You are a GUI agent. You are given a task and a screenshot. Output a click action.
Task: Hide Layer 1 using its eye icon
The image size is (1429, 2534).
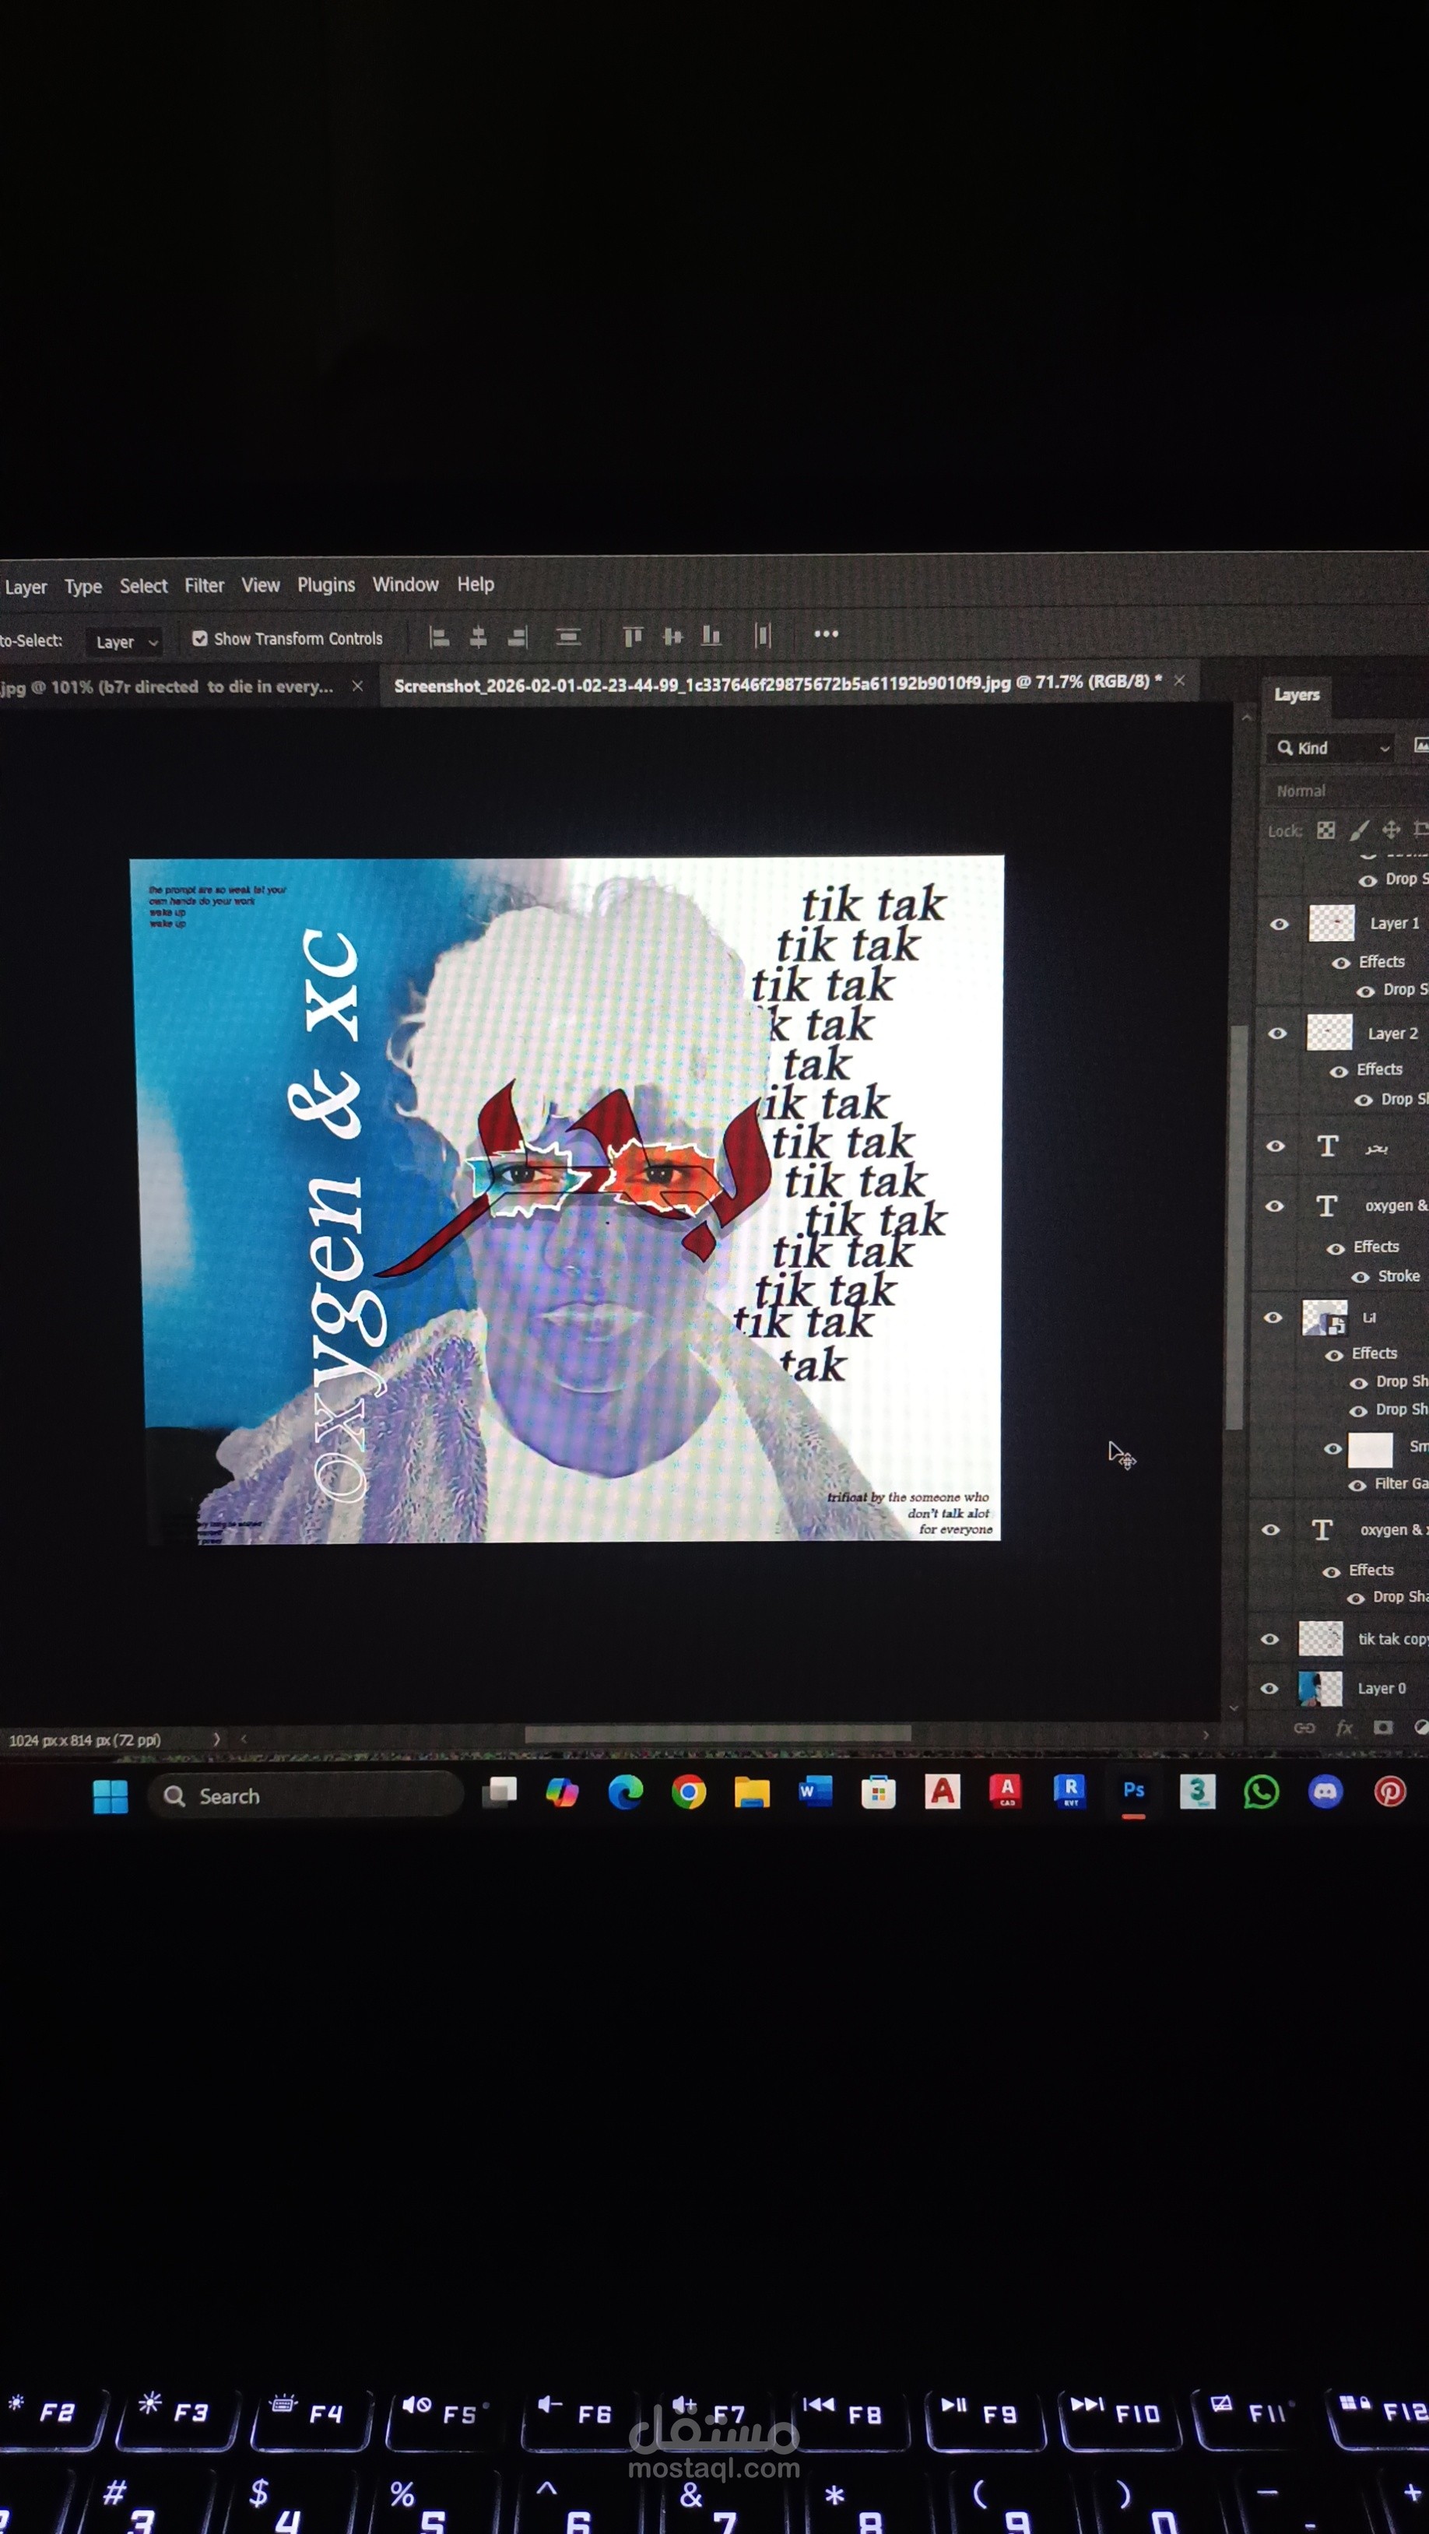[x=1280, y=924]
